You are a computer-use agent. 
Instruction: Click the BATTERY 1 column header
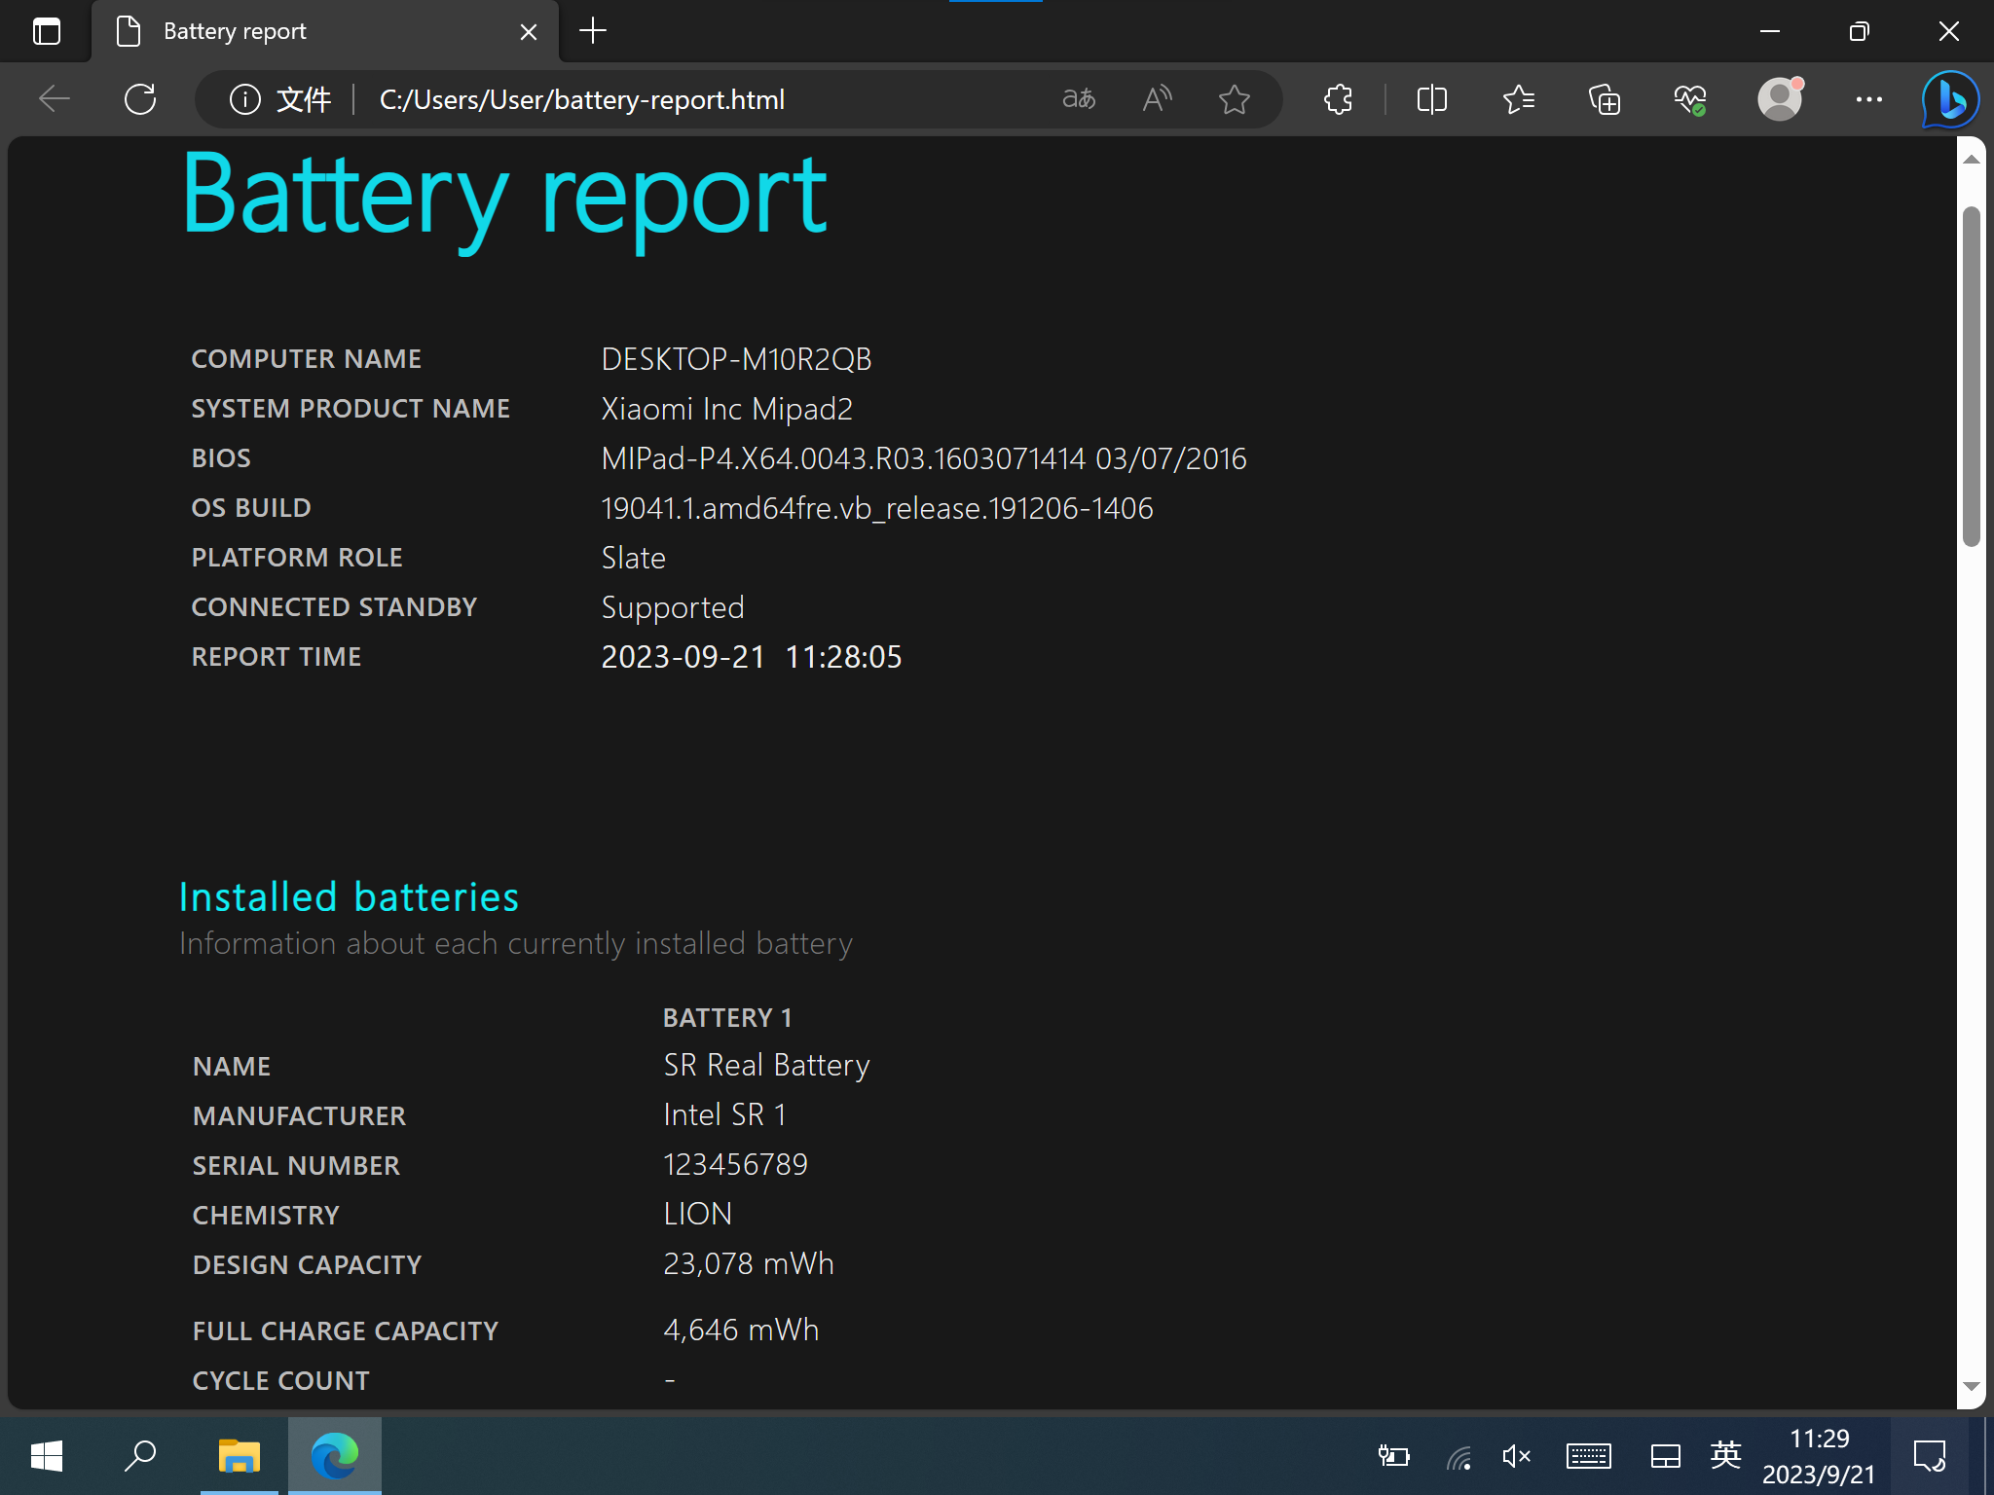[x=727, y=1018]
